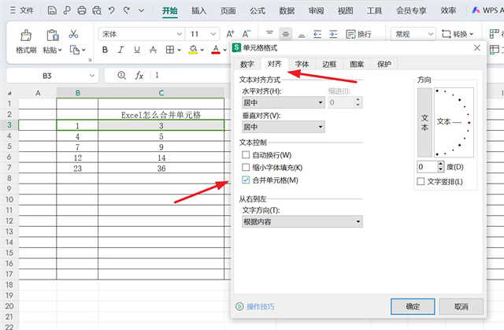Open the font size dropdown 11
Screen dimensions: 504x330
click(213, 34)
